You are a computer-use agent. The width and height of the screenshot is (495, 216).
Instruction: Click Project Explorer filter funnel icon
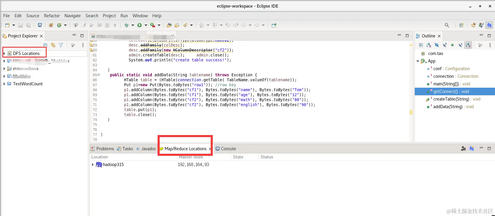click(x=61, y=45)
